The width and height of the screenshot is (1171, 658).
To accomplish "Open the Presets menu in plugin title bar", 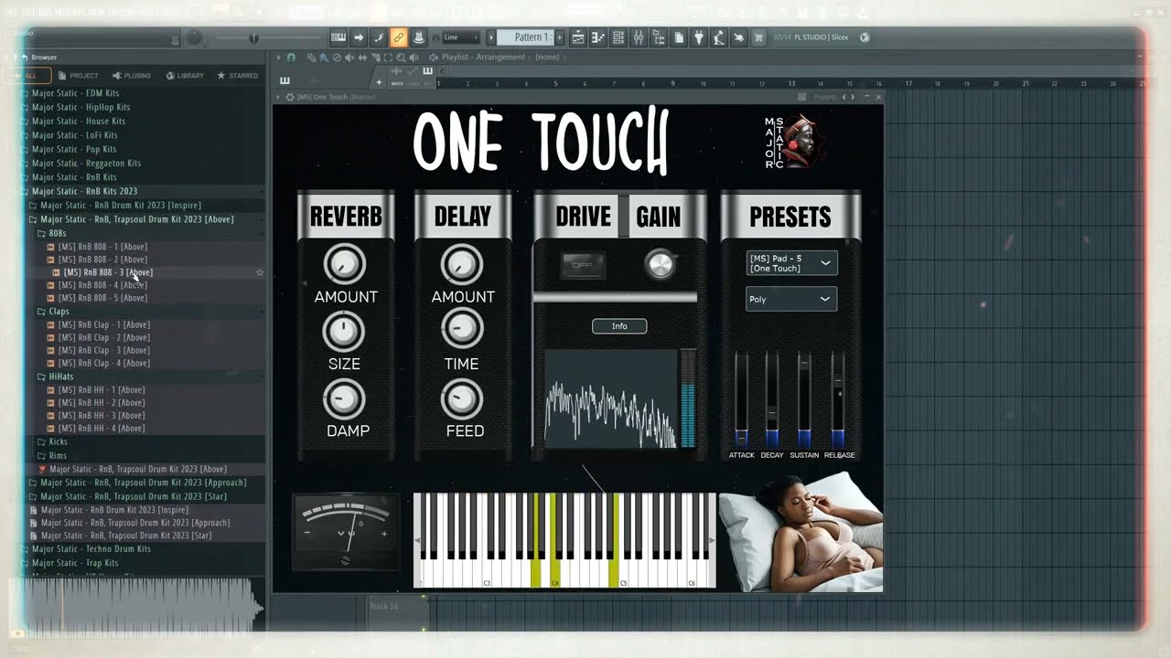I will click(825, 97).
